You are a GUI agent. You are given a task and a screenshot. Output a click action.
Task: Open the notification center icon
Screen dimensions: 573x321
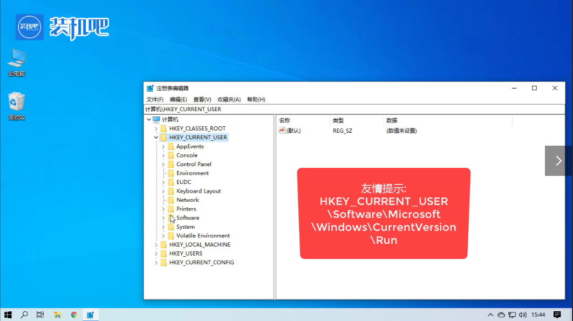557,315
